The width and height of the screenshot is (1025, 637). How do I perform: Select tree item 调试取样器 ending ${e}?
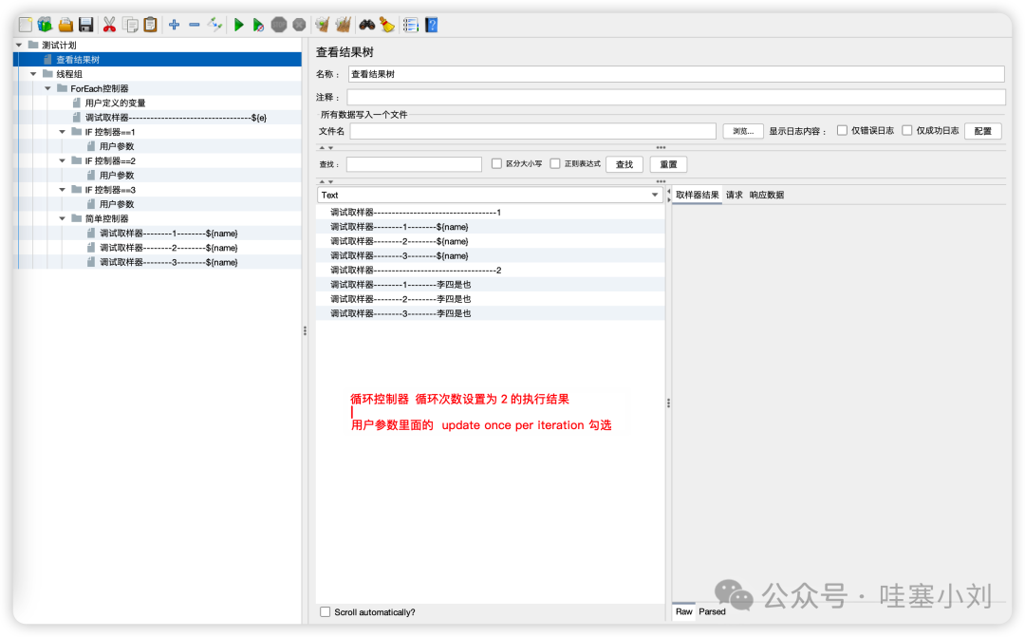coord(176,117)
